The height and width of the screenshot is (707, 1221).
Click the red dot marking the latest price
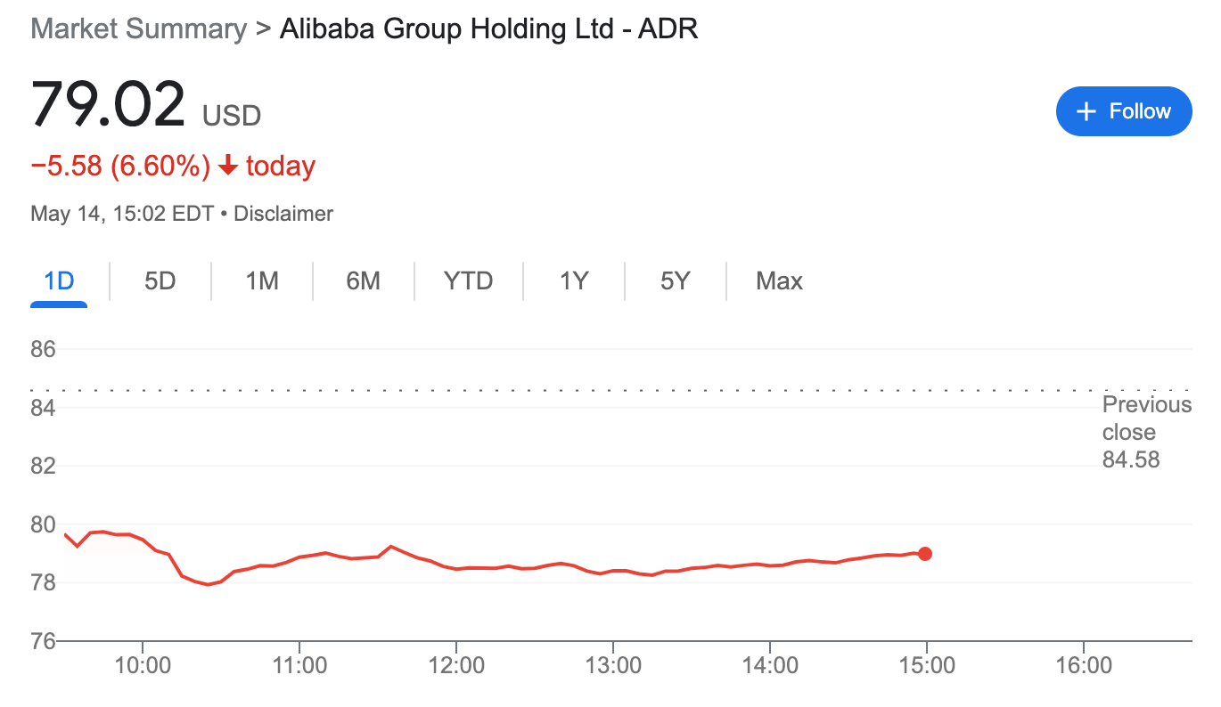[925, 553]
